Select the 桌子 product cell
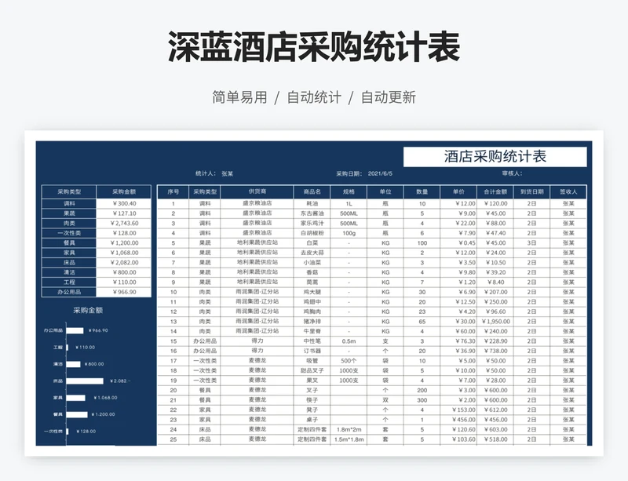Viewport: 628px width, 481px height. [312, 420]
